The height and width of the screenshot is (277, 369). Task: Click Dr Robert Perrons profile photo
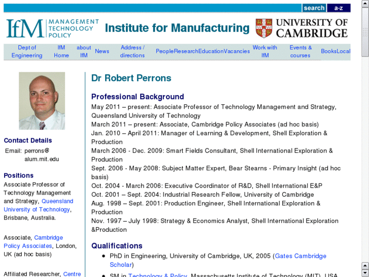pyautogui.click(x=42, y=101)
